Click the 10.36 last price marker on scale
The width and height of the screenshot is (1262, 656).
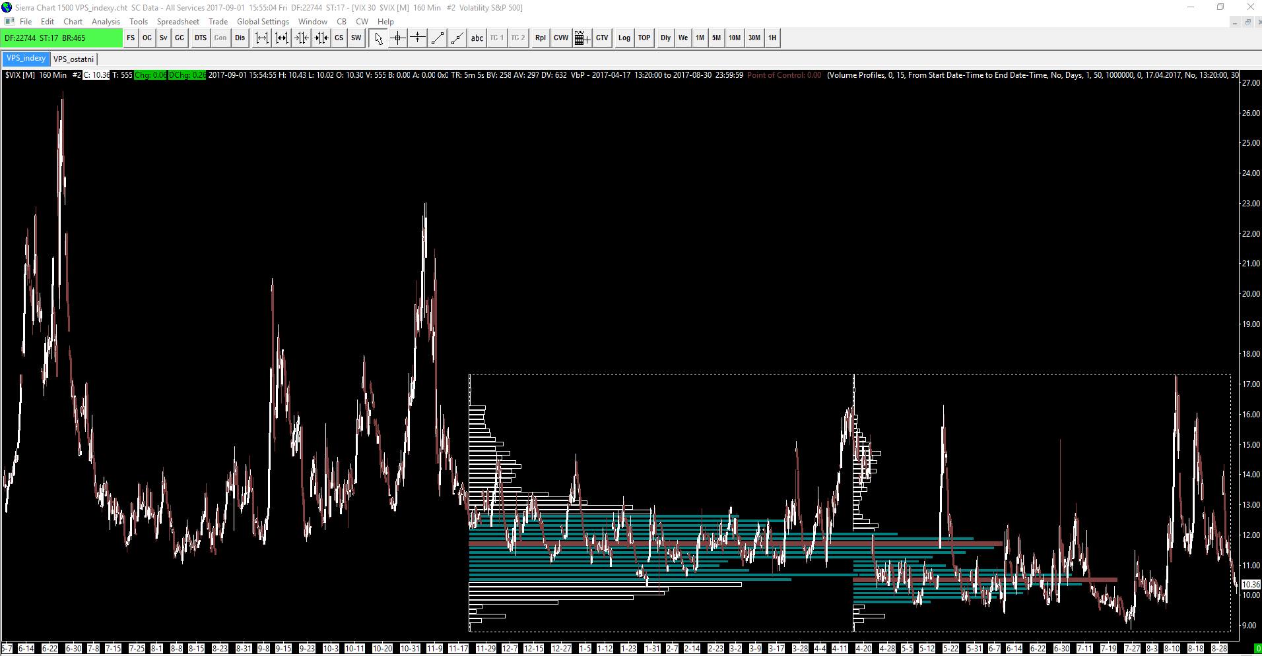[1251, 585]
